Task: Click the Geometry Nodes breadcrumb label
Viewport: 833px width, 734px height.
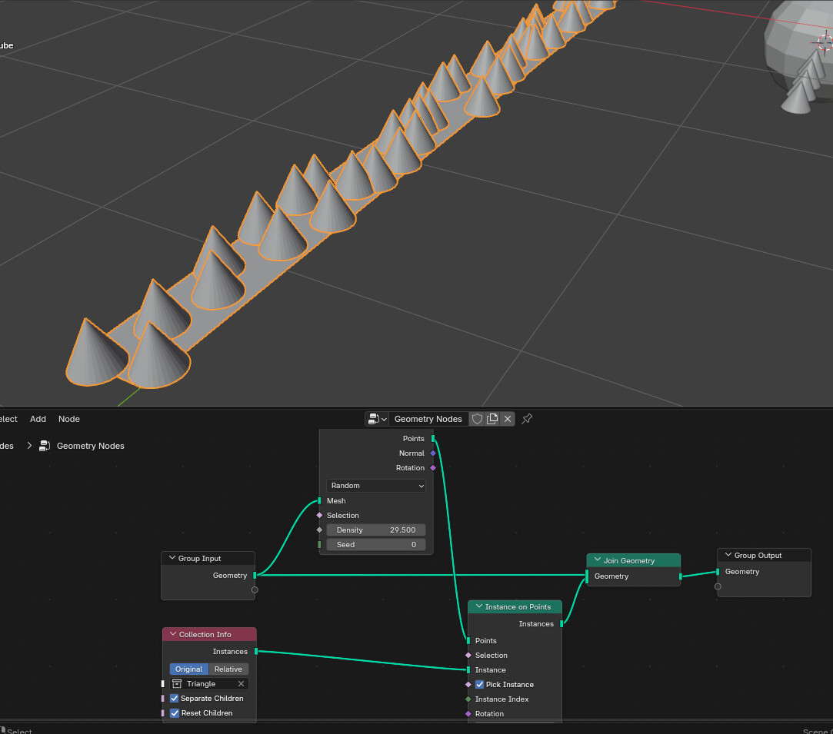Action: coord(90,446)
